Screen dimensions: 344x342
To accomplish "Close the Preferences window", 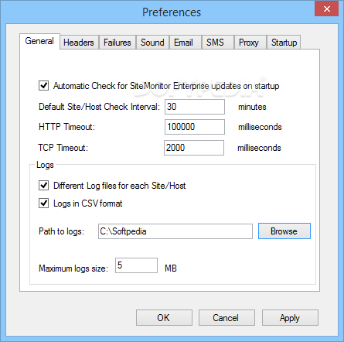I will tap(327, 9).
